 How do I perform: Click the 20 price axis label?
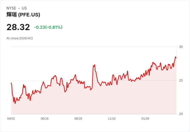tap(181, 114)
